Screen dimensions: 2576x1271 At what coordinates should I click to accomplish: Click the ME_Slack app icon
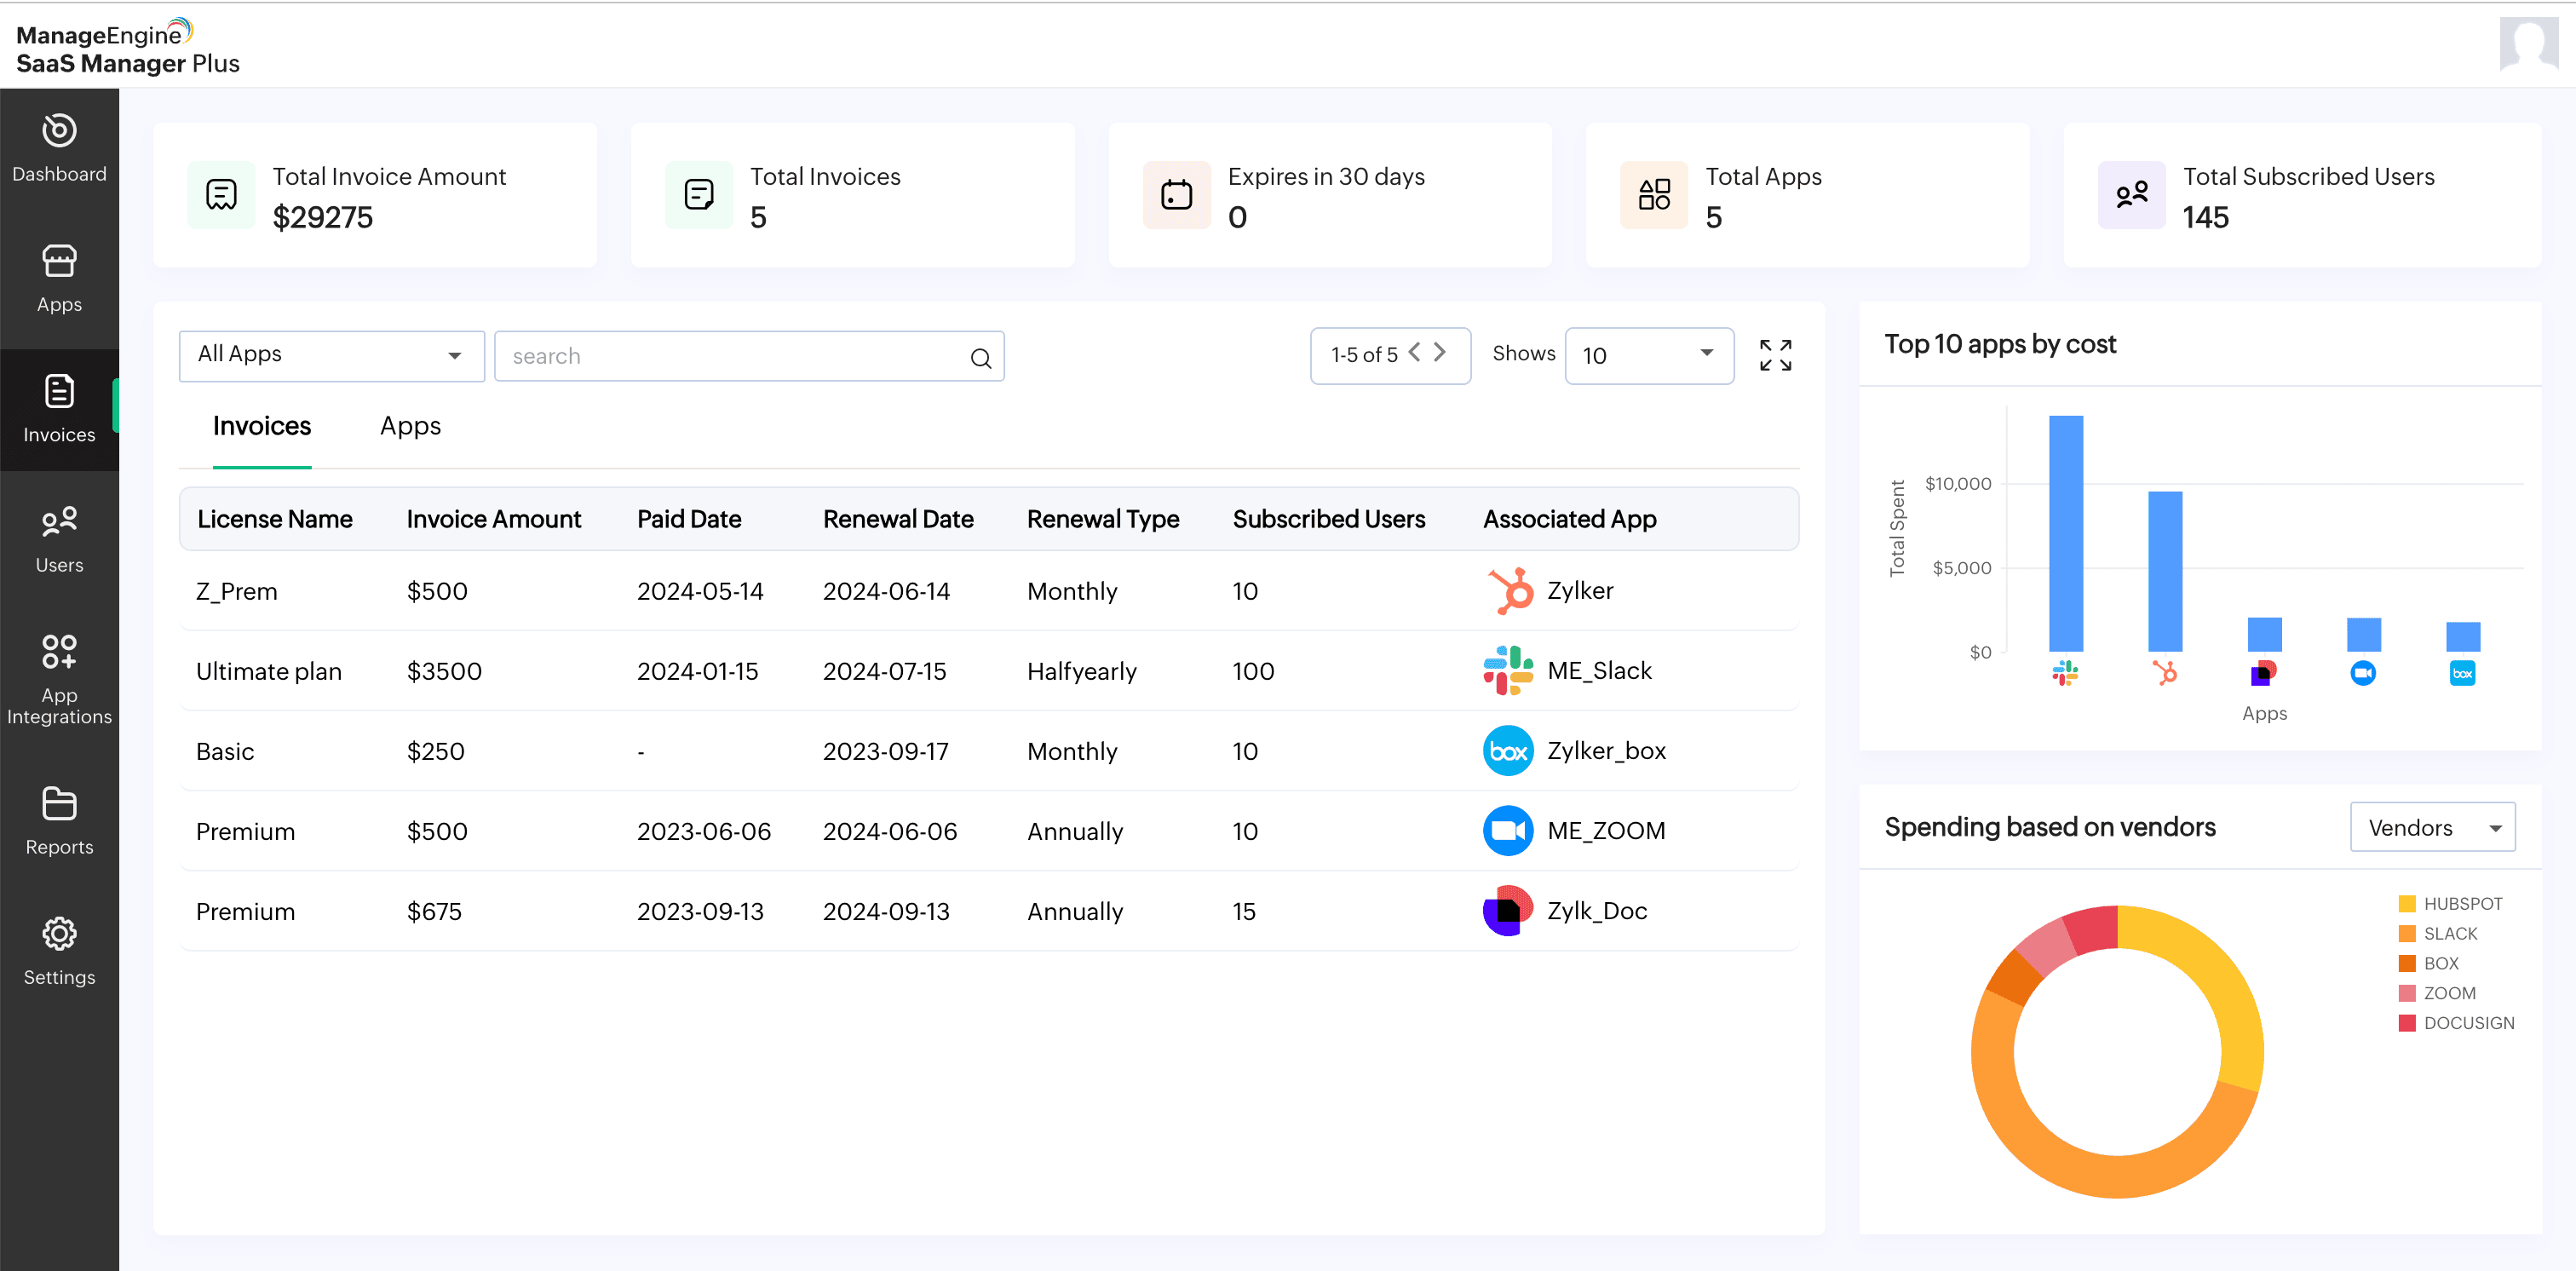pyautogui.click(x=1508, y=670)
